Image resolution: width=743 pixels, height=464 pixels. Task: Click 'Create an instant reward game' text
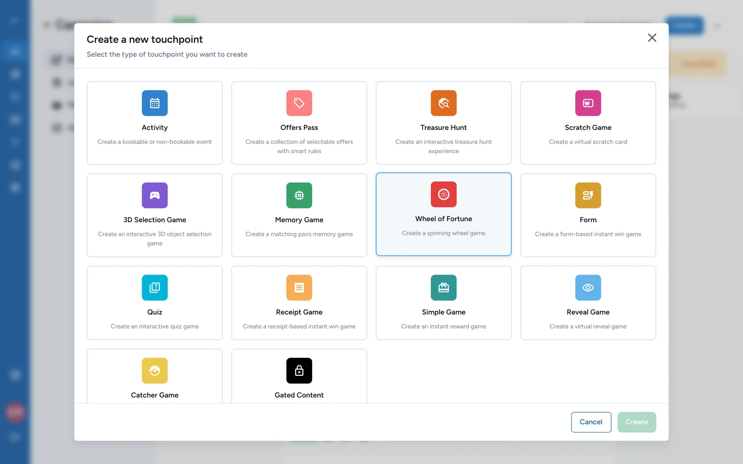coord(443,327)
